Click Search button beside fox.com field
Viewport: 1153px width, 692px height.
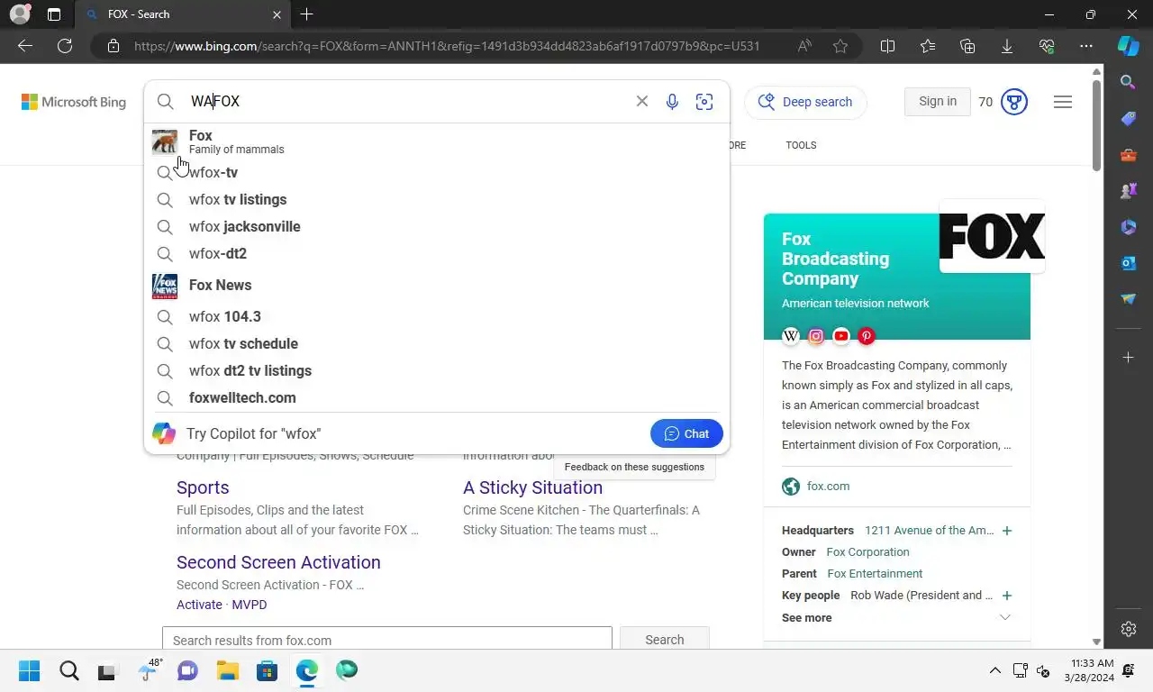(665, 640)
